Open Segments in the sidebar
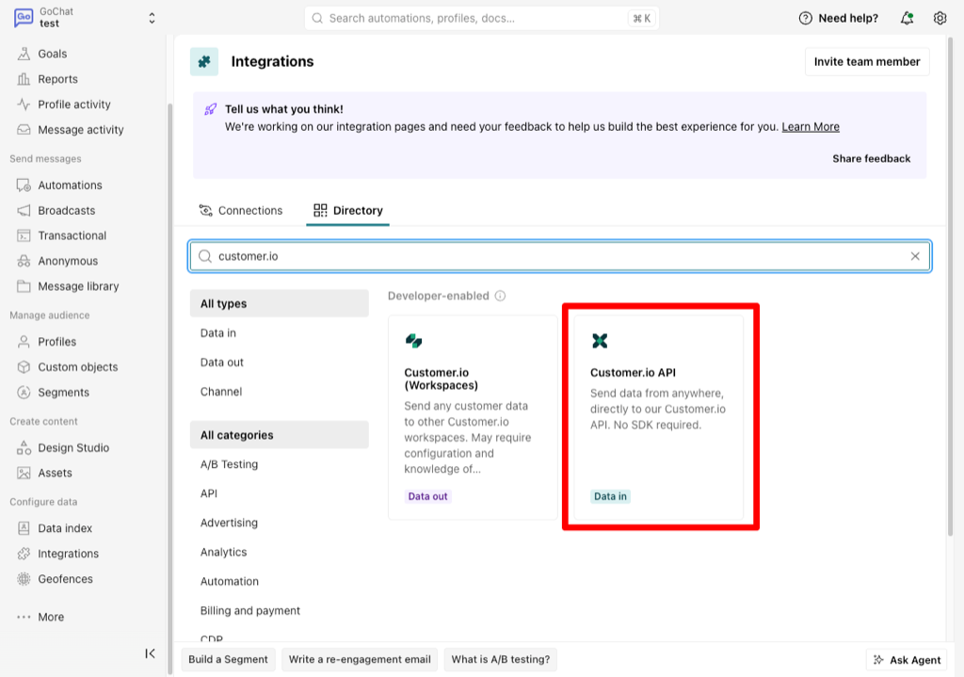Screen dimensions: 964x677 point(63,392)
